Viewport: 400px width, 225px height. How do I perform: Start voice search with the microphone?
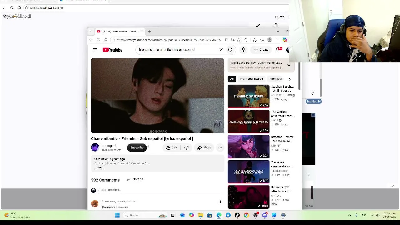coord(243,50)
